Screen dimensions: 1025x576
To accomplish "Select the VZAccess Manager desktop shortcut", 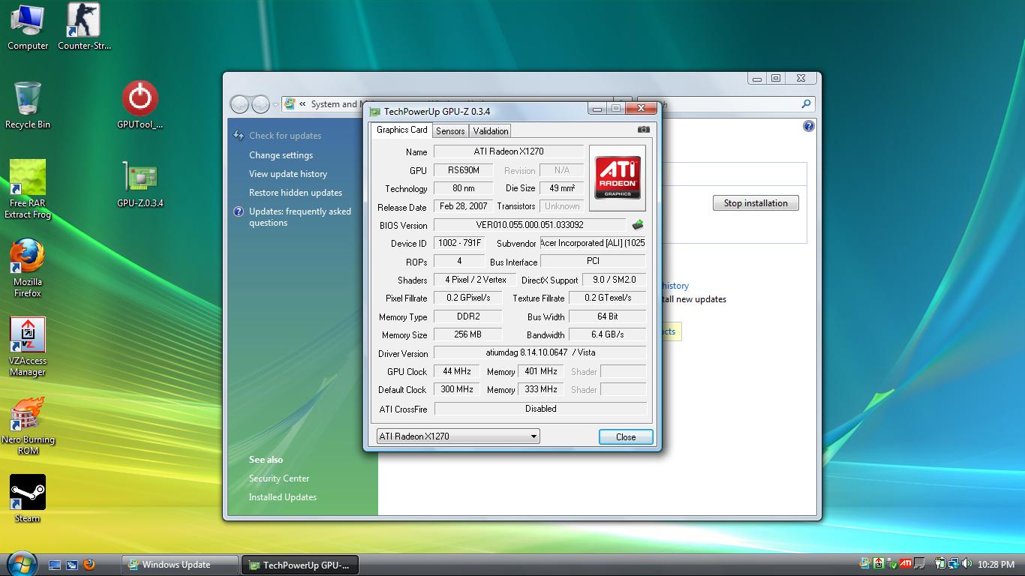I will [28, 346].
